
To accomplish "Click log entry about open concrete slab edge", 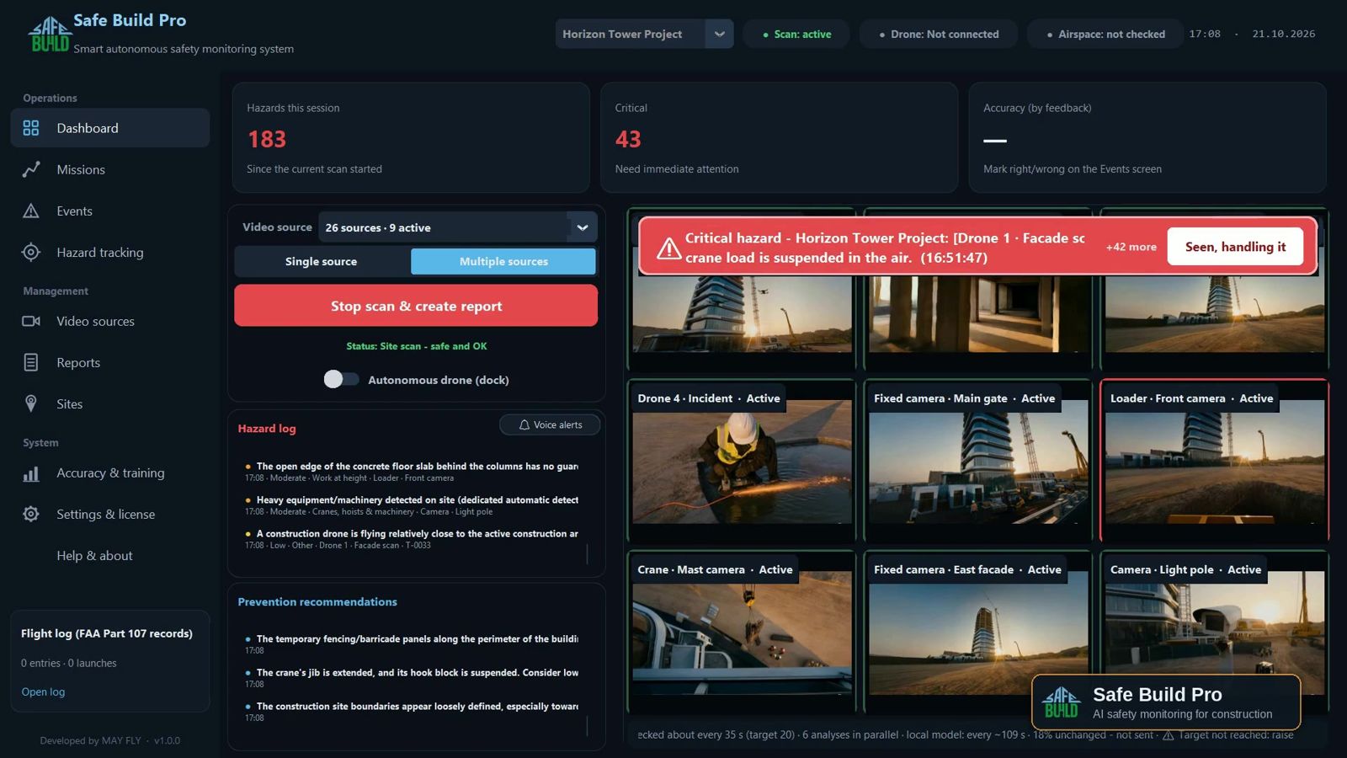I will 412,472.
